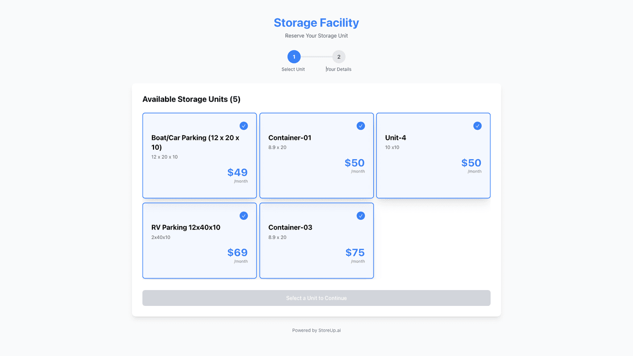Pick the RV Parking 12x40x10 title
Screen dimensions: 633x356
186,227
